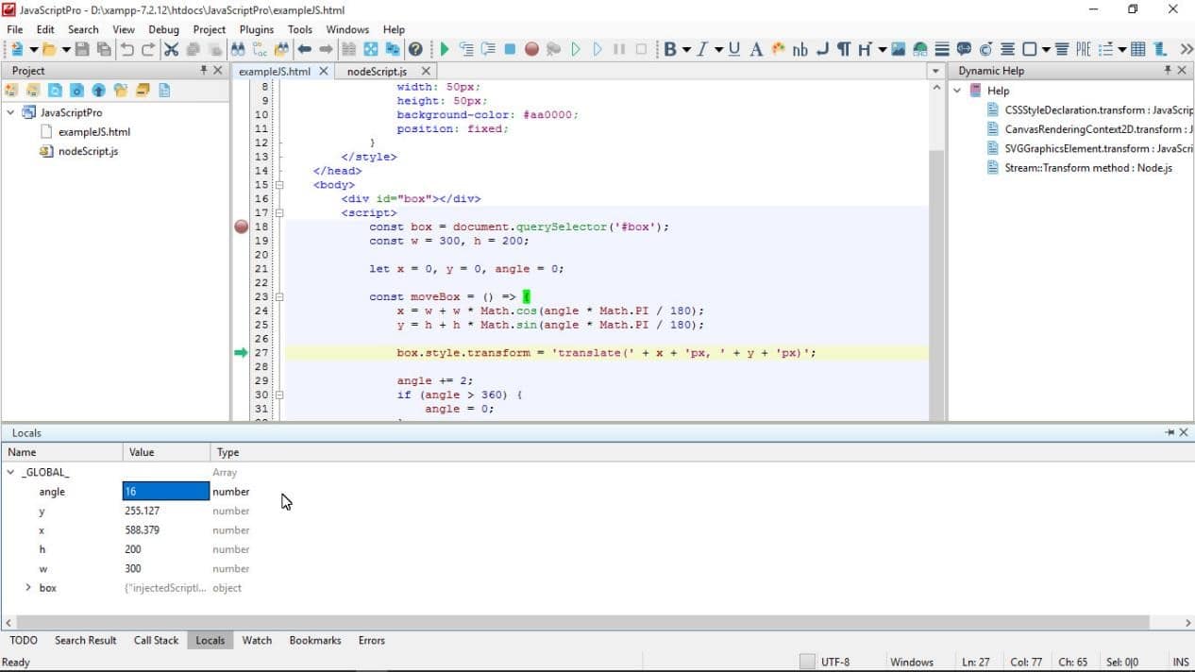
Task: Toggle auto-hide pin of Locals panel
Action: [x=1170, y=432]
